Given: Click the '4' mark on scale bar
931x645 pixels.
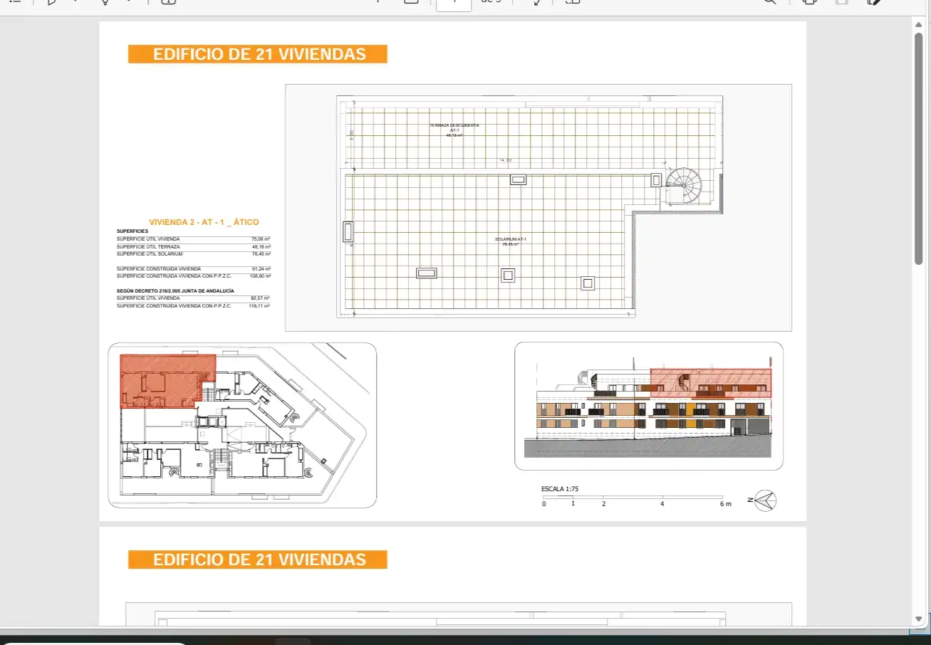Looking at the screenshot, I should 662,504.
